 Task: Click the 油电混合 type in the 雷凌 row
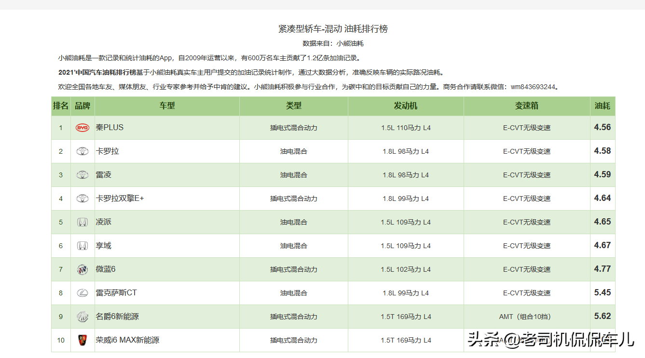(294, 175)
